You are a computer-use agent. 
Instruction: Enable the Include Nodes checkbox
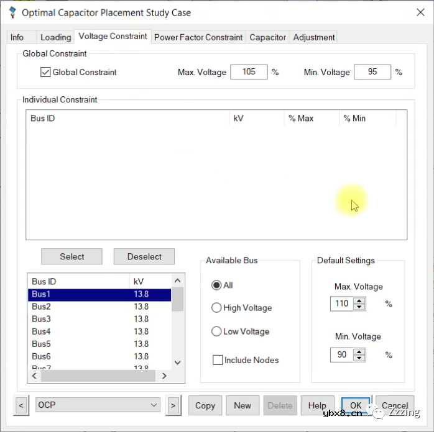pyautogui.click(x=218, y=360)
